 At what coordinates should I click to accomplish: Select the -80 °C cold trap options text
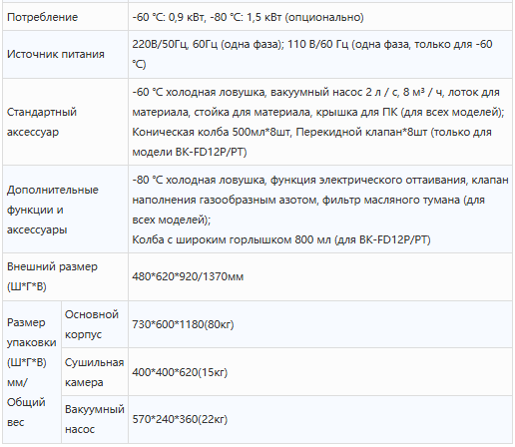point(320,200)
